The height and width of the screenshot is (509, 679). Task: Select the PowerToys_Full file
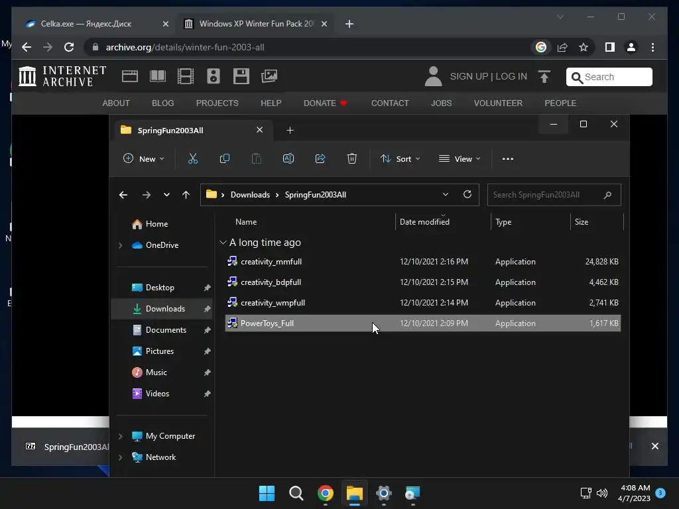tap(422, 323)
